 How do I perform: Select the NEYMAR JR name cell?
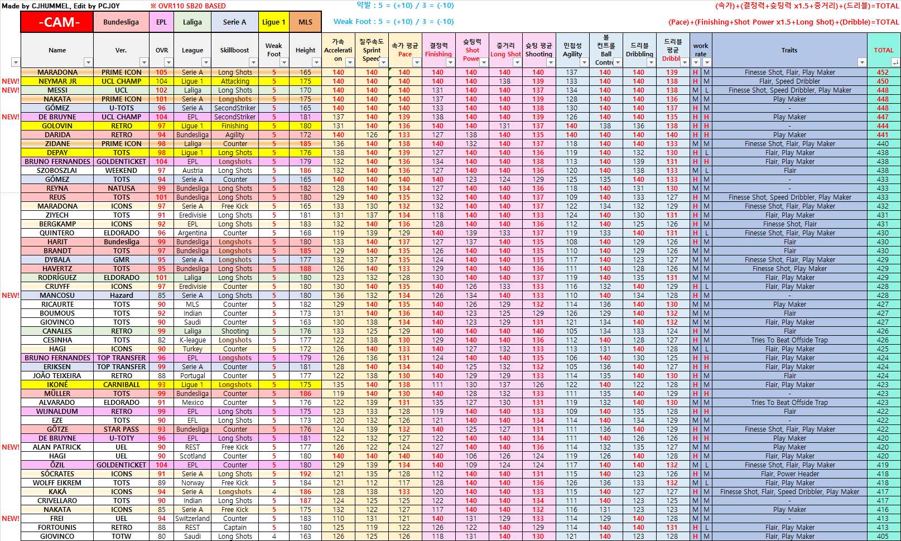(57, 81)
